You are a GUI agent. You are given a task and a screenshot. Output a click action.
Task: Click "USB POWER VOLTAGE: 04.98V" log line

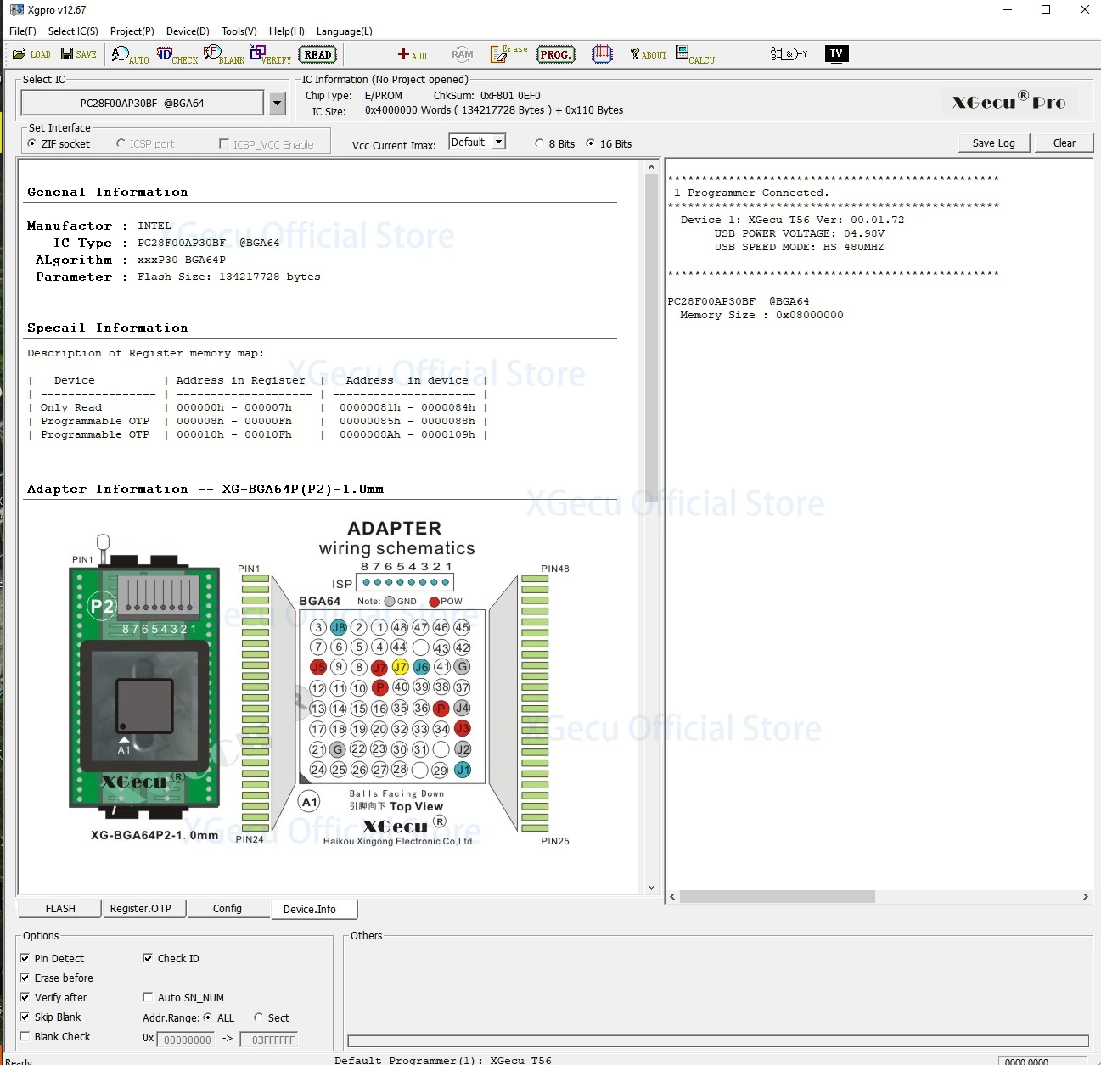(799, 234)
